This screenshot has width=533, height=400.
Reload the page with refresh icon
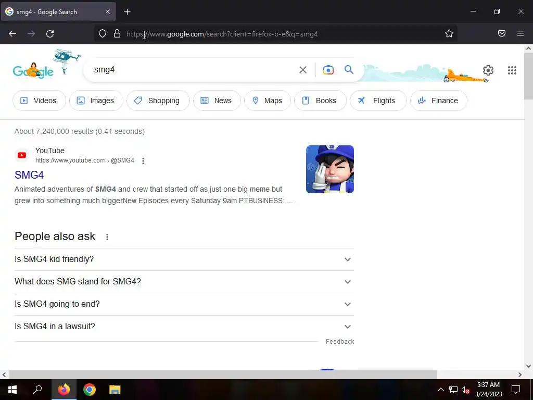(x=50, y=34)
